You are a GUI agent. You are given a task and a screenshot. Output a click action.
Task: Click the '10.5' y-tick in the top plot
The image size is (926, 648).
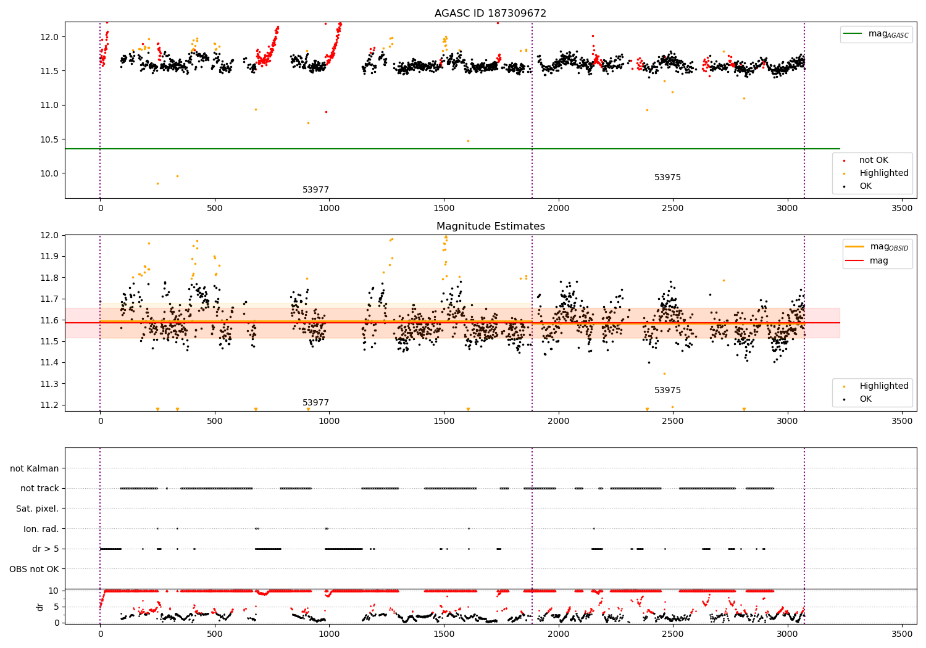click(x=50, y=139)
